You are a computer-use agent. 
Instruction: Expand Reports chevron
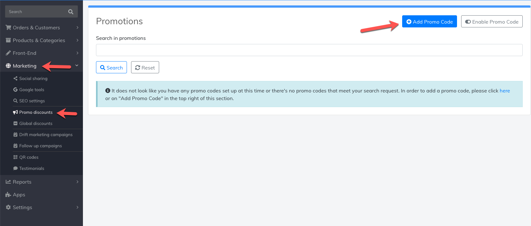coord(77,182)
